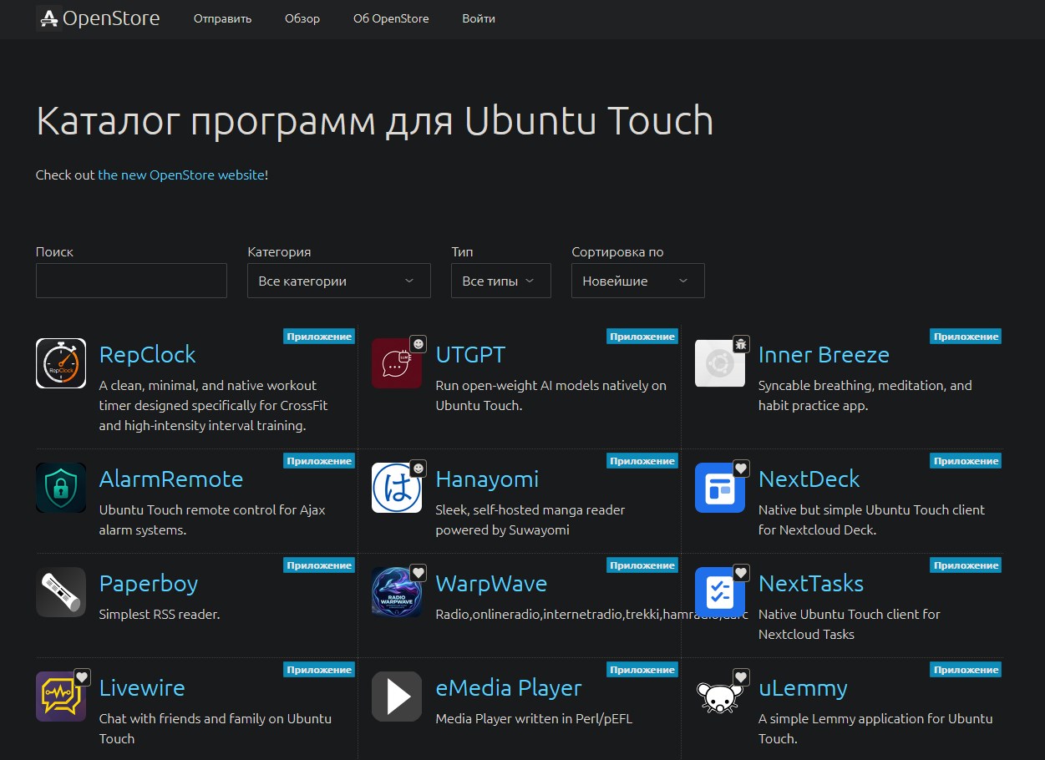Open the Livewire title link
1045x760 pixels.
(142, 687)
